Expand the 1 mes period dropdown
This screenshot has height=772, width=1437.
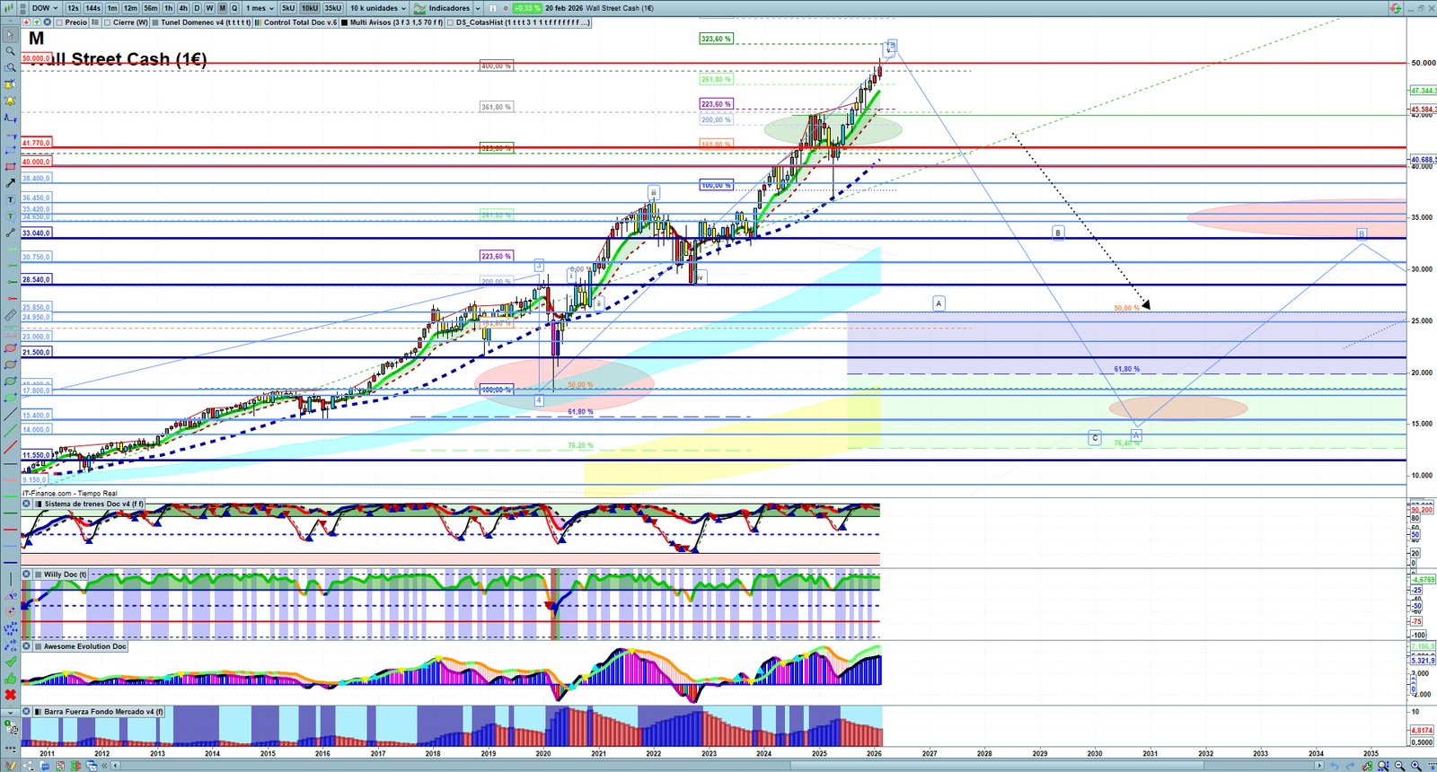[260, 8]
